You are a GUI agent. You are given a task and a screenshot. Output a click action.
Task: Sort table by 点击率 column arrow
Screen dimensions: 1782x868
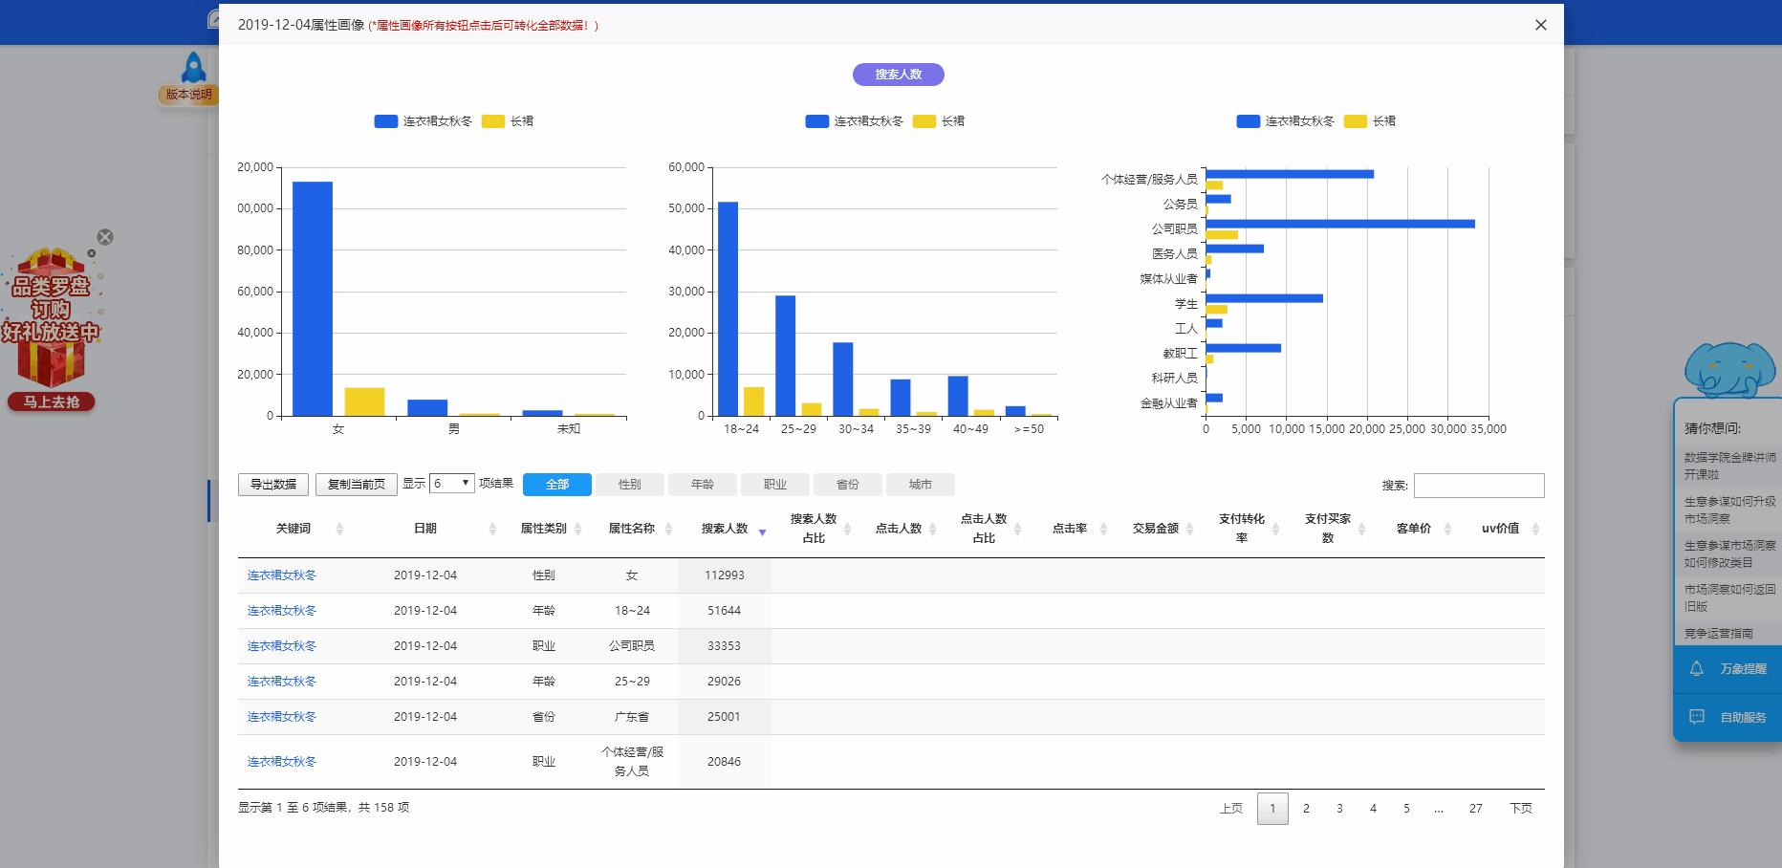1102,528
